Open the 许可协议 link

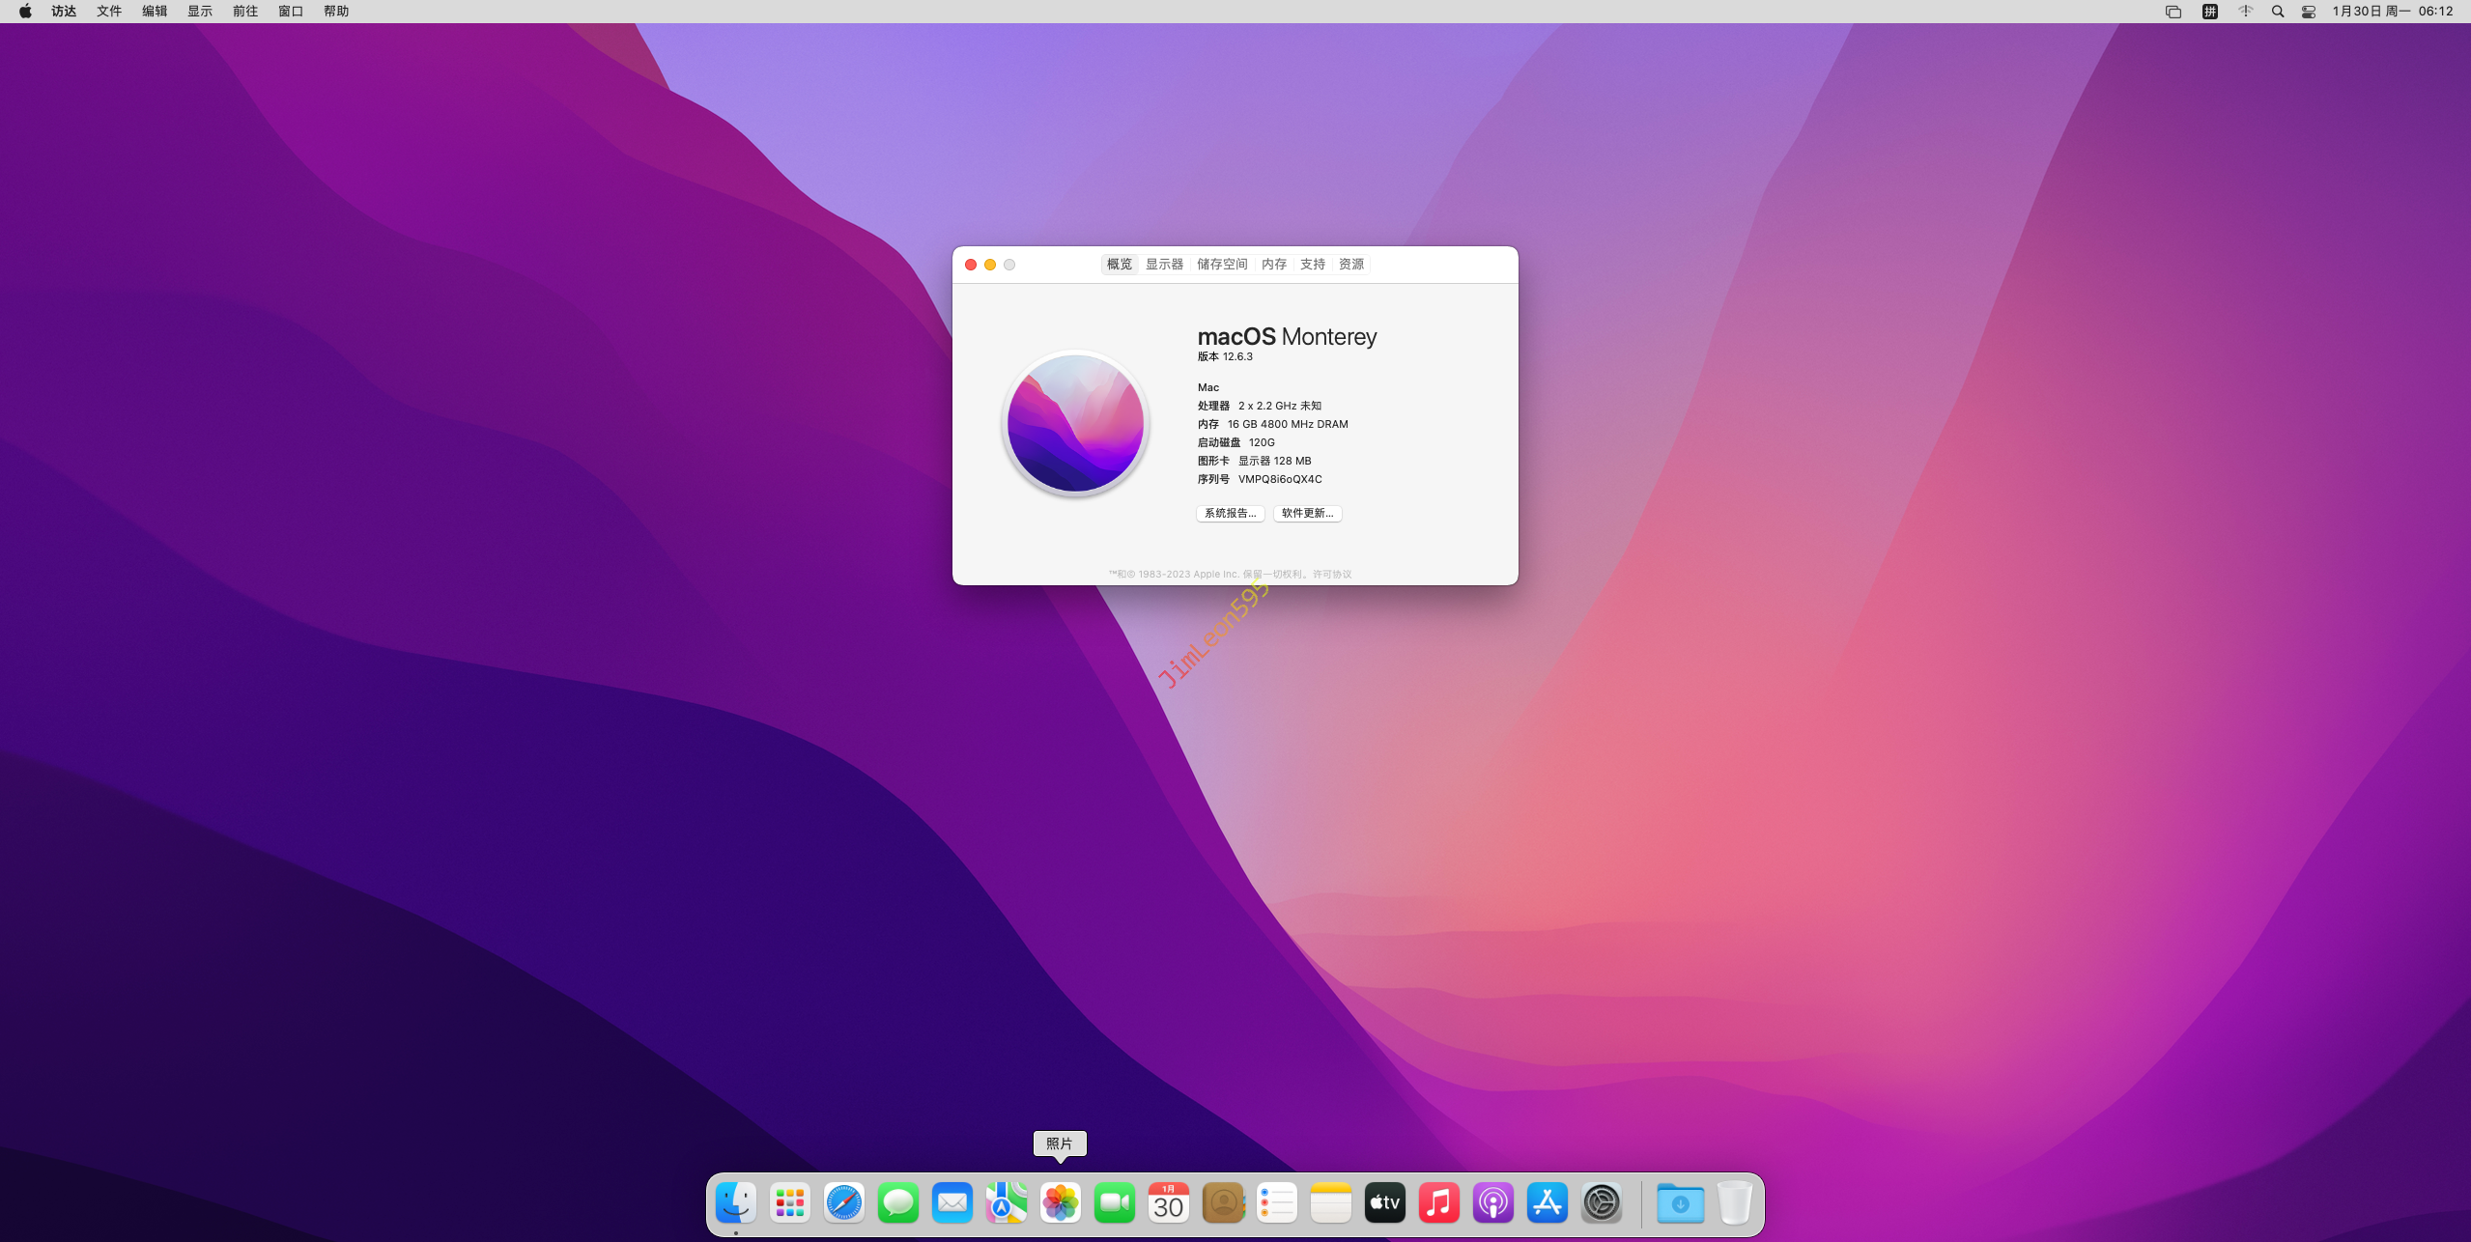[x=1331, y=574]
